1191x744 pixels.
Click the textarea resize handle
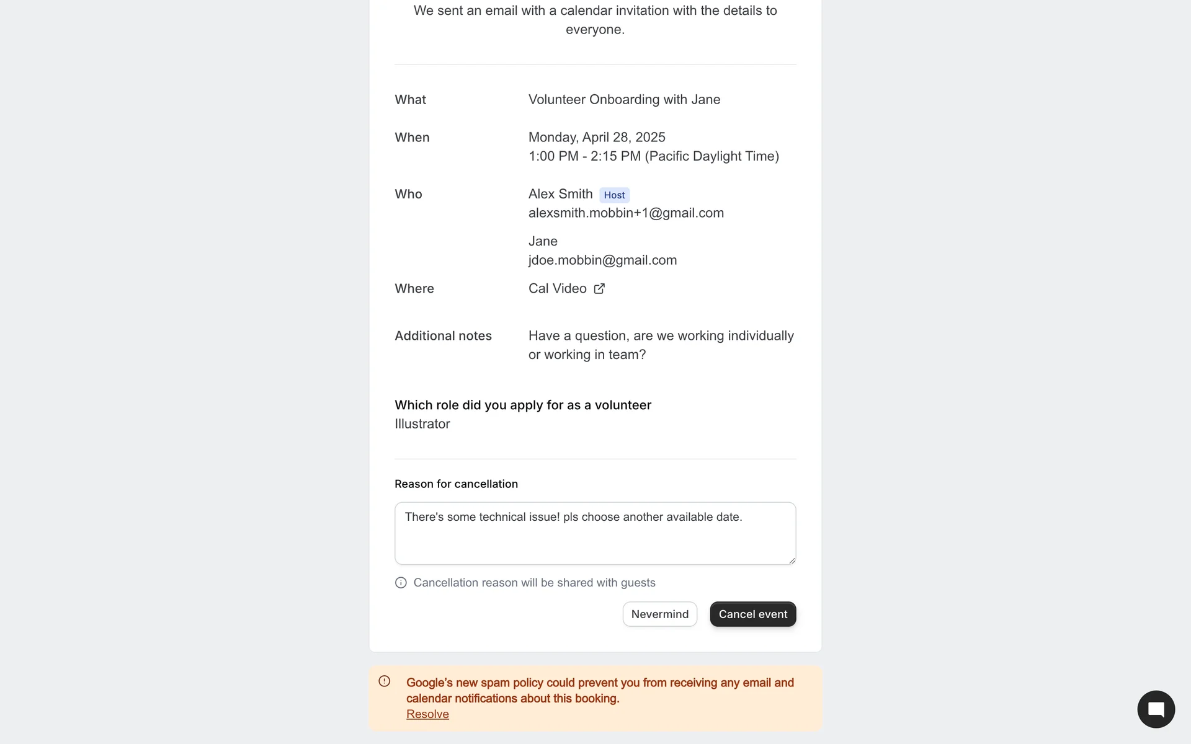792,560
